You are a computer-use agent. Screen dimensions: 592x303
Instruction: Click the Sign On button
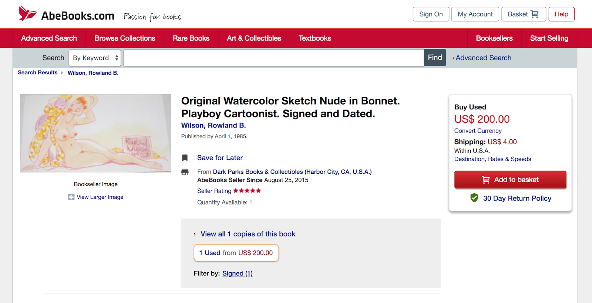[431, 14]
